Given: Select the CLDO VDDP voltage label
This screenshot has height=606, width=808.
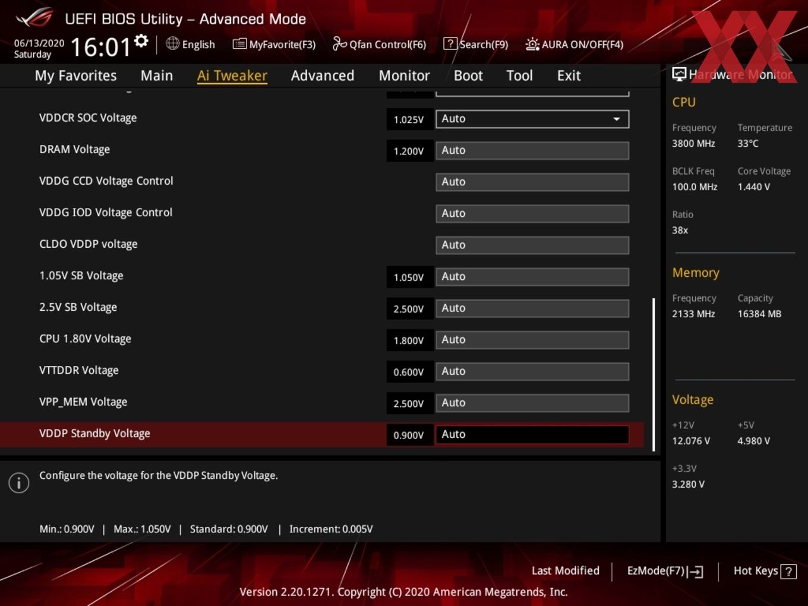Looking at the screenshot, I should click(x=88, y=244).
